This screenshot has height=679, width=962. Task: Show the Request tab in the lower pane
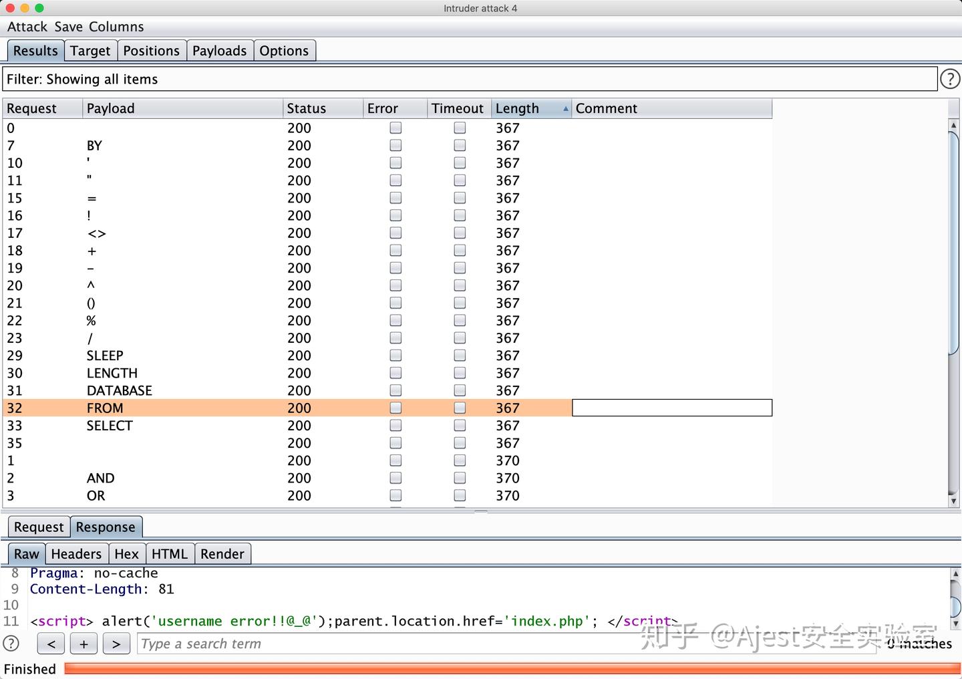pos(39,527)
